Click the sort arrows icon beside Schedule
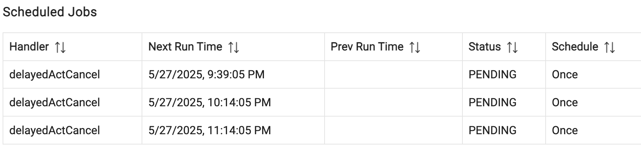Image resolution: width=641 pixels, height=164 pixels. [610, 47]
